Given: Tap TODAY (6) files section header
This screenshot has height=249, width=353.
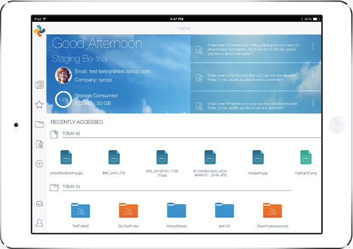Looking at the screenshot, I should click(71, 134).
